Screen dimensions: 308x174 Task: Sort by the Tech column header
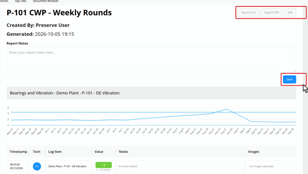point(36,152)
